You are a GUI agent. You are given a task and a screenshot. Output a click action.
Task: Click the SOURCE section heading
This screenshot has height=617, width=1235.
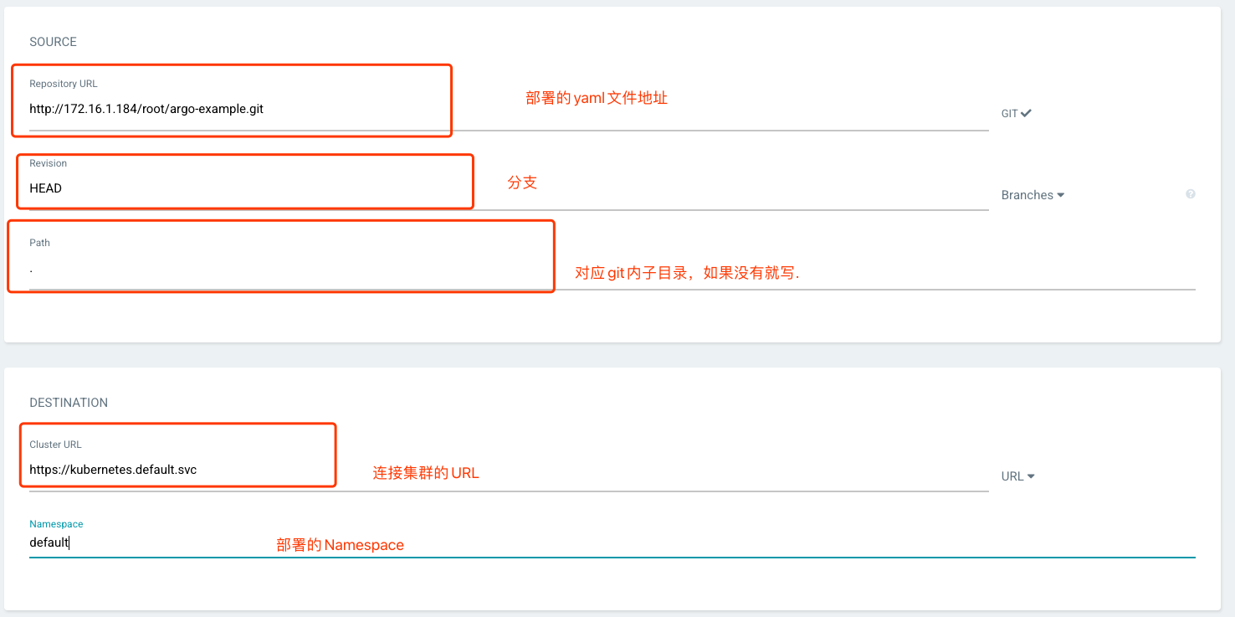tap(53, 42)
